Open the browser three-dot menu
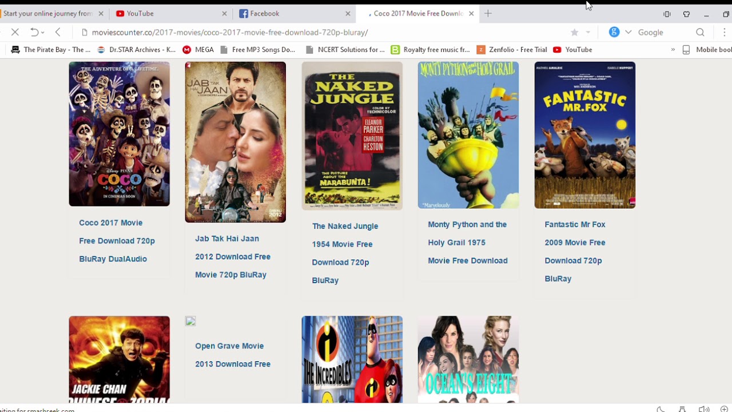Viewport: 732px width, 412px height. tap(725, 33)
